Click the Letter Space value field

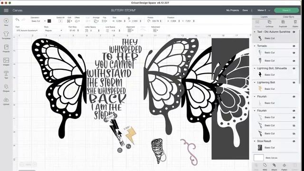tap(93, 30)
